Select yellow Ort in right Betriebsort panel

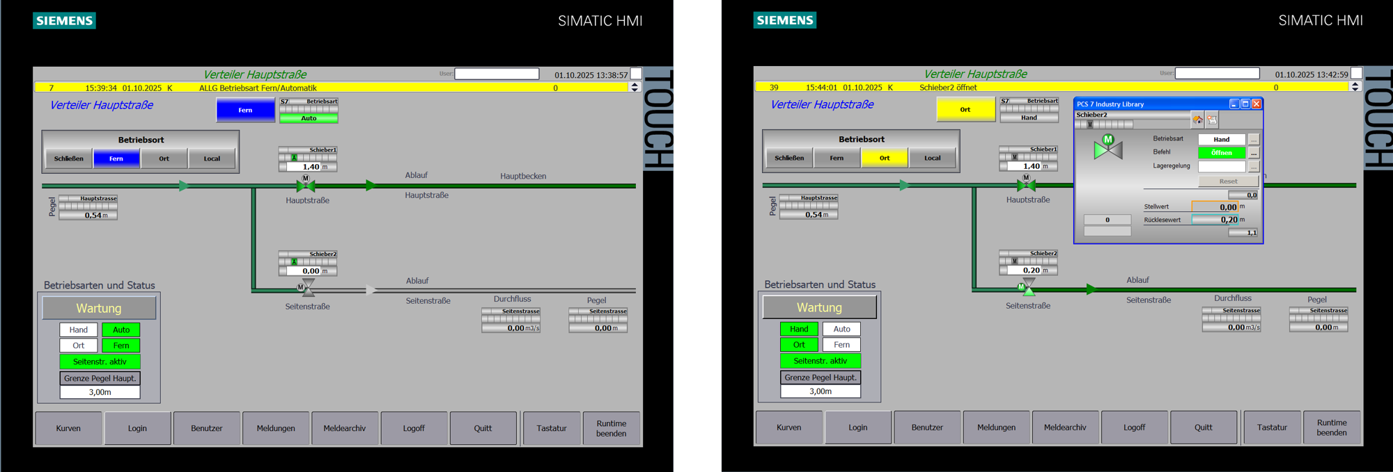tap(885, 158)
